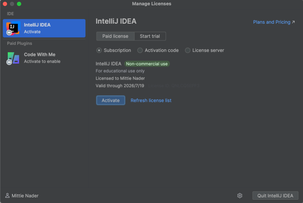Close the Manage Licenses window
The width and height of the screenshot is (303, 203).
pyautogui.click(x=5, y=4)
